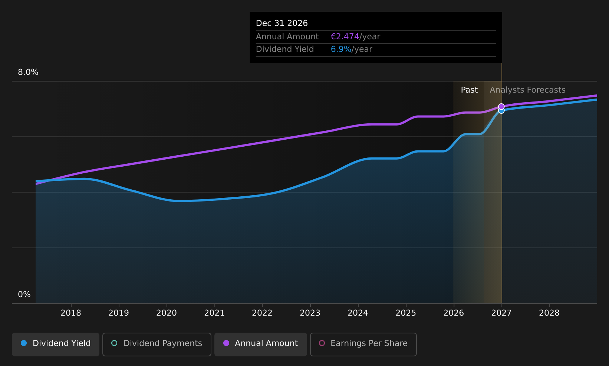
Task: Click the 2023 x-axis label
Action: click(310, 313)
